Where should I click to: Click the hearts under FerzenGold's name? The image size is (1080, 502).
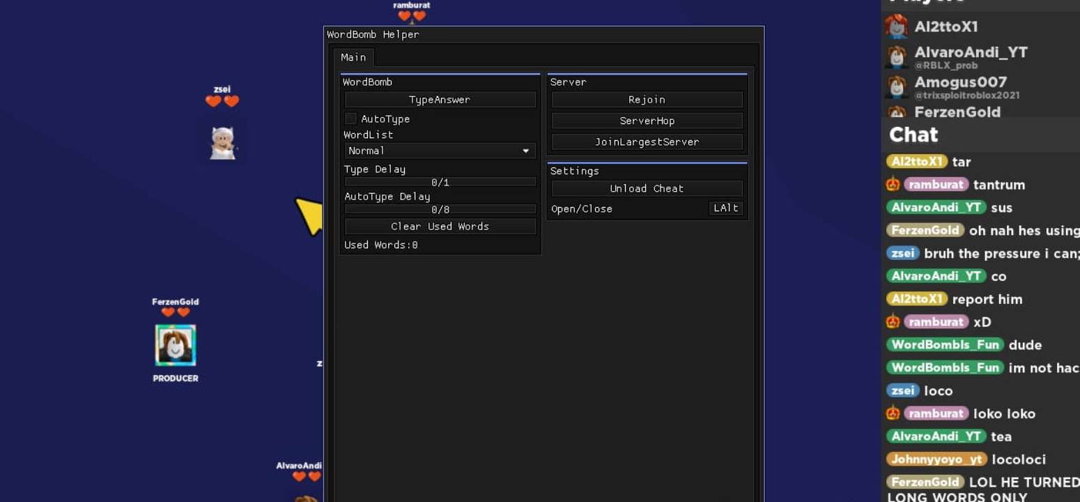coord(176,312)
